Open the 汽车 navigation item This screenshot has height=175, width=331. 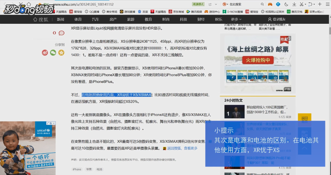[96, 19]
